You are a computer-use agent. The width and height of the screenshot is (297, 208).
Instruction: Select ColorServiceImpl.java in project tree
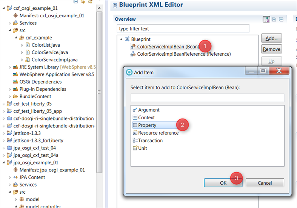coord(55,60)
